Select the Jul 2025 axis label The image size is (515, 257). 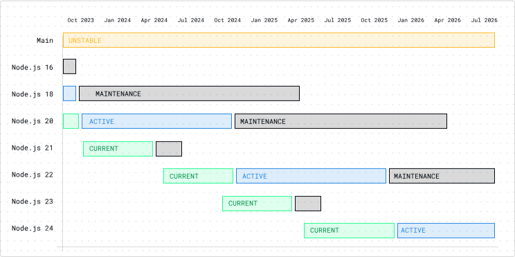coord(338,20)
